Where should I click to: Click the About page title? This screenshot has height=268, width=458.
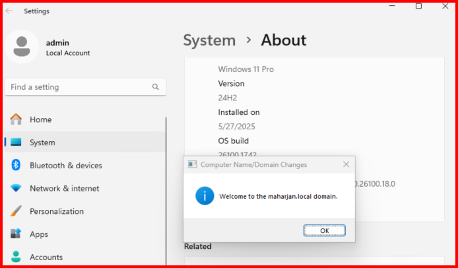[x=284, y=40]
